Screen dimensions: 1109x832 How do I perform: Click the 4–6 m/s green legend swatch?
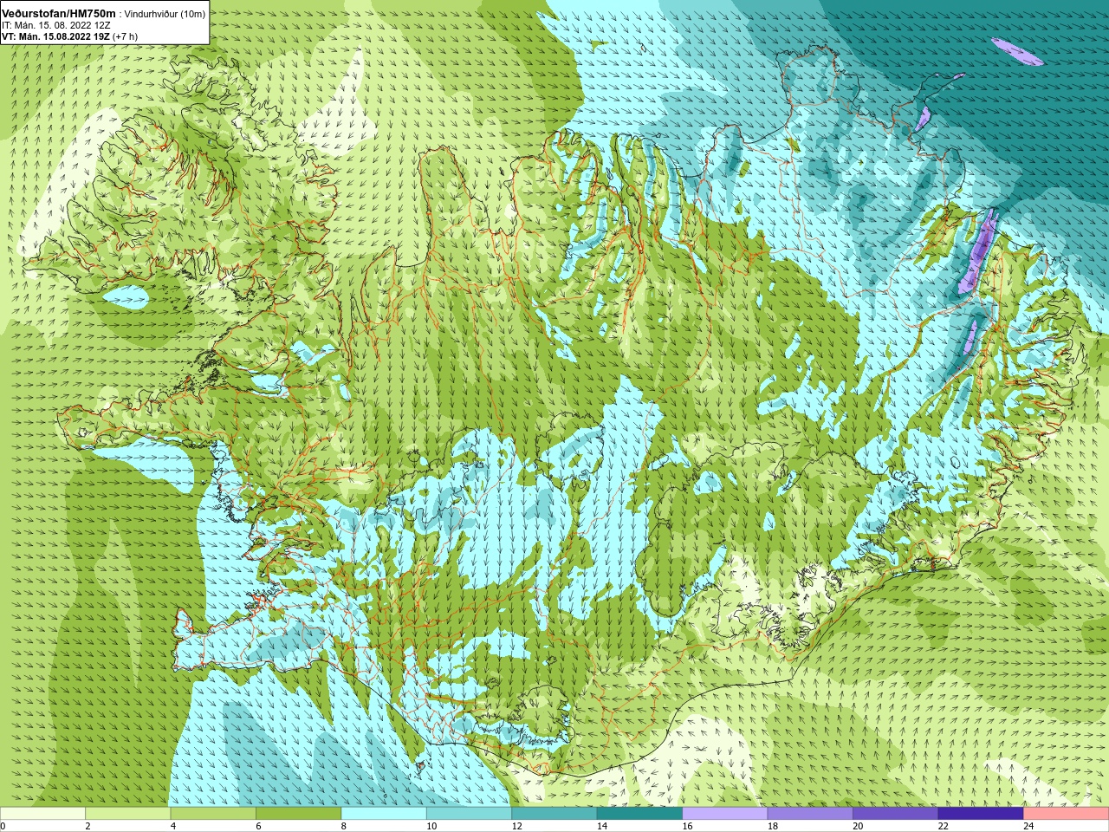[x=213, y=814]
